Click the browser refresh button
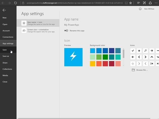Image resolution: width=159 pixels, height=119 pixels. (16, 3)
